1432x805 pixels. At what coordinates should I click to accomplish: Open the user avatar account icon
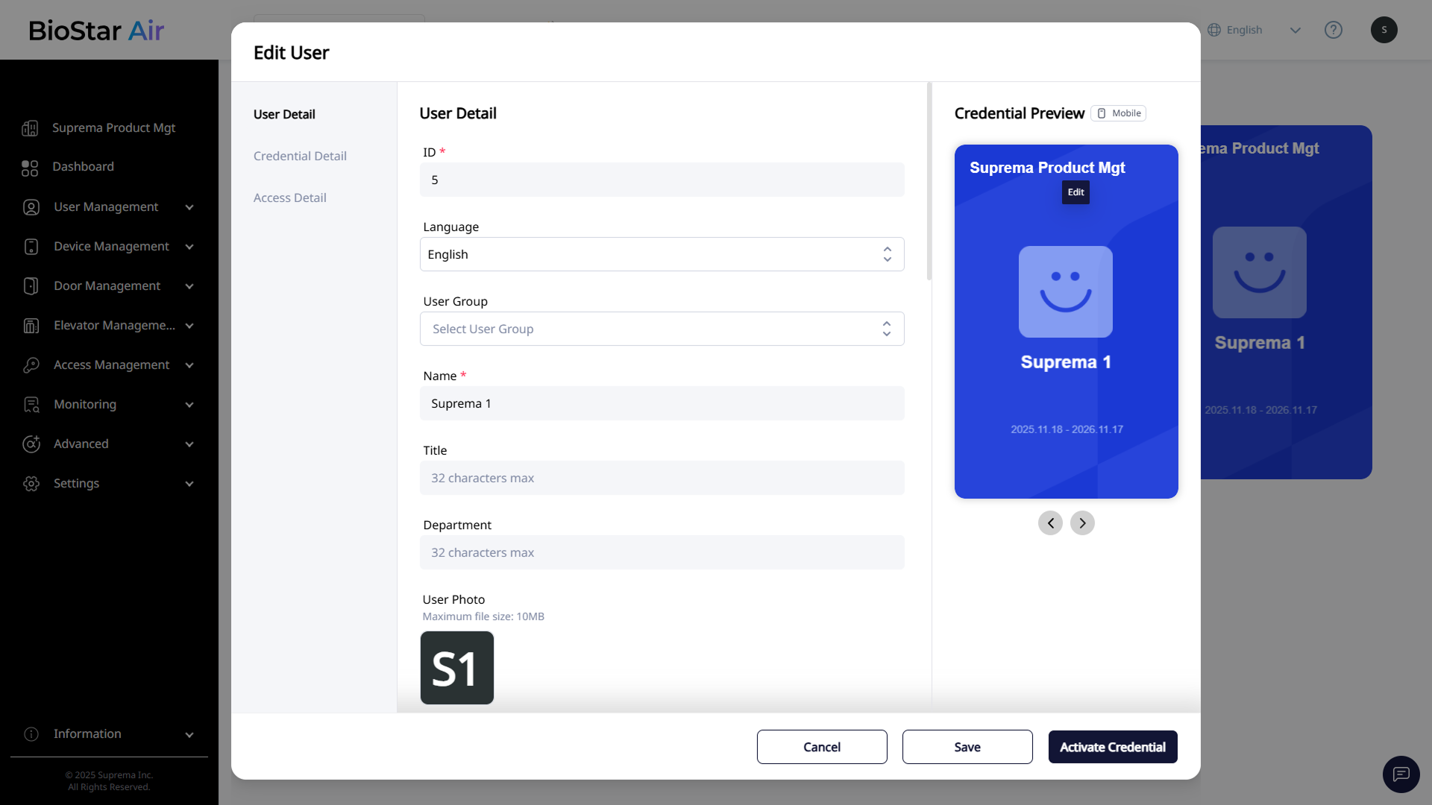click(x=1384, y=30)
